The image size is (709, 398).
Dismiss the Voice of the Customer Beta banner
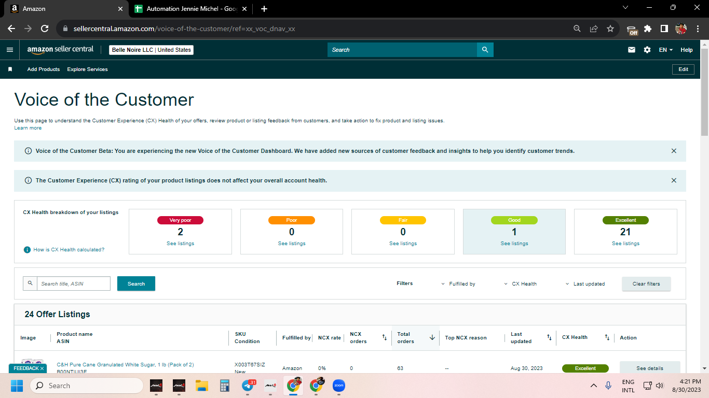pos(674,151)
